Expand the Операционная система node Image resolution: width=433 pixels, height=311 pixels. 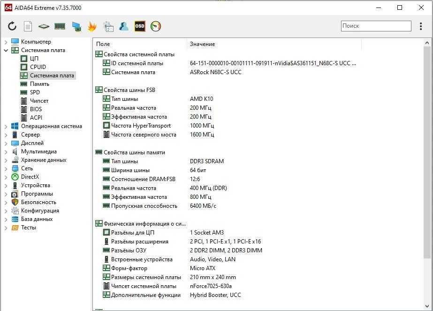pyautogui.click(x=6, y=127)
